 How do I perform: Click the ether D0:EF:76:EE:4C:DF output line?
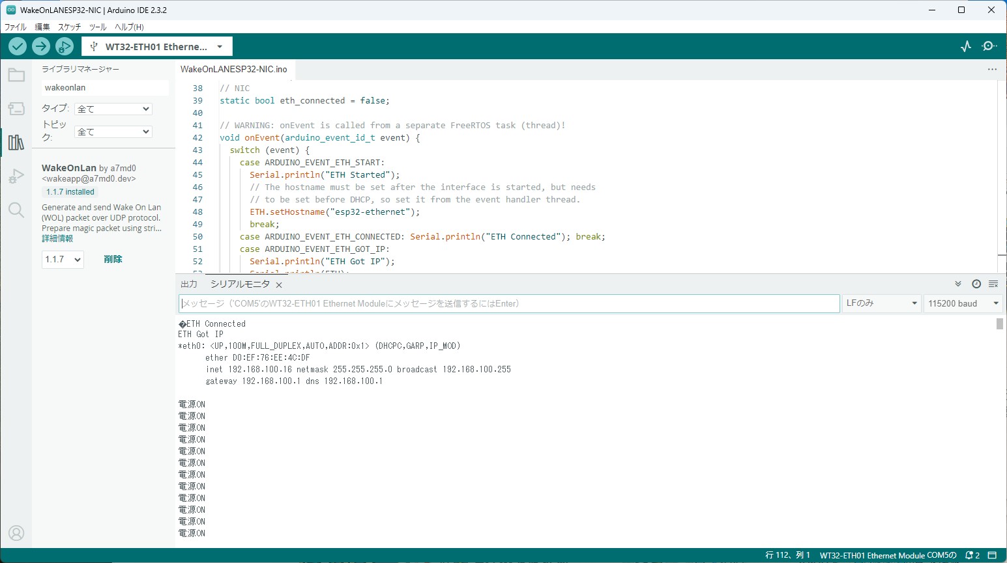pyautogui.click(x=257, y=358)
